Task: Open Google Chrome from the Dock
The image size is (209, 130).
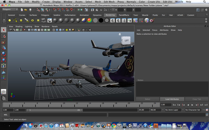Action: pos(114,125)
